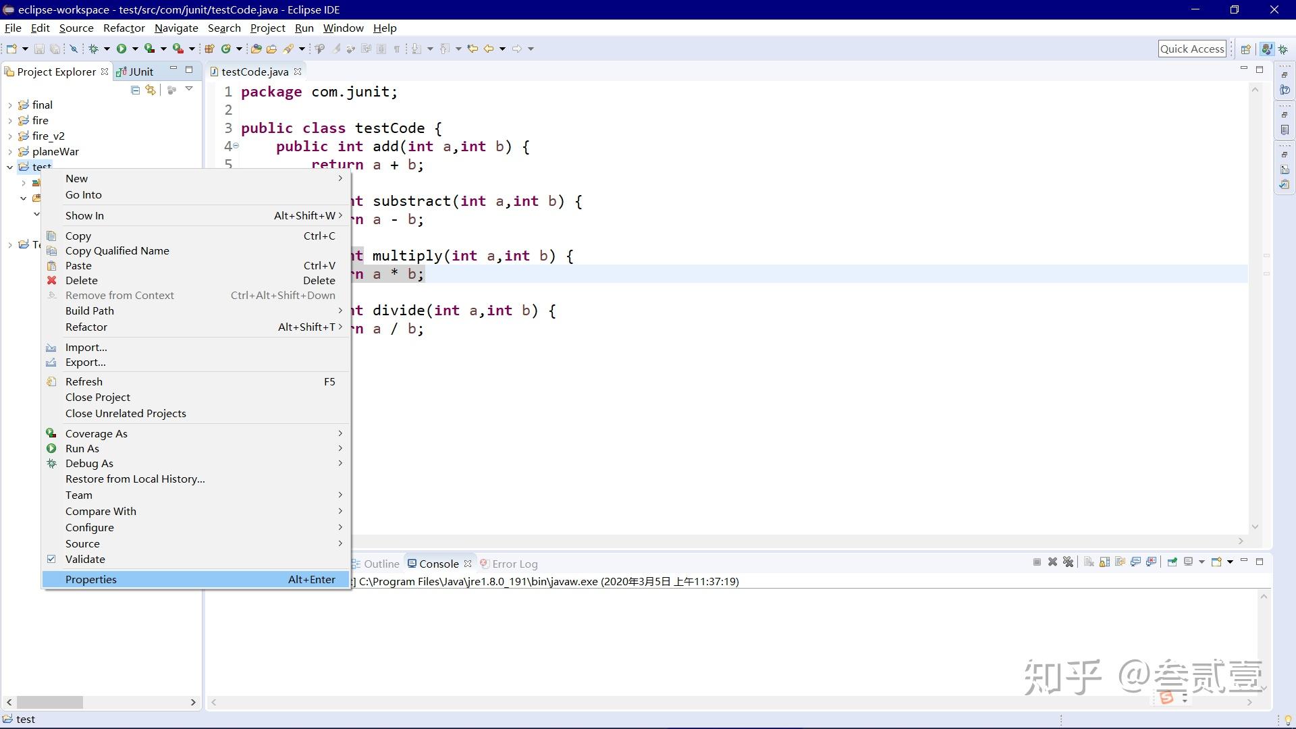Maximize the editor area
This screenshot has height=729, width=1296.
1260,70
